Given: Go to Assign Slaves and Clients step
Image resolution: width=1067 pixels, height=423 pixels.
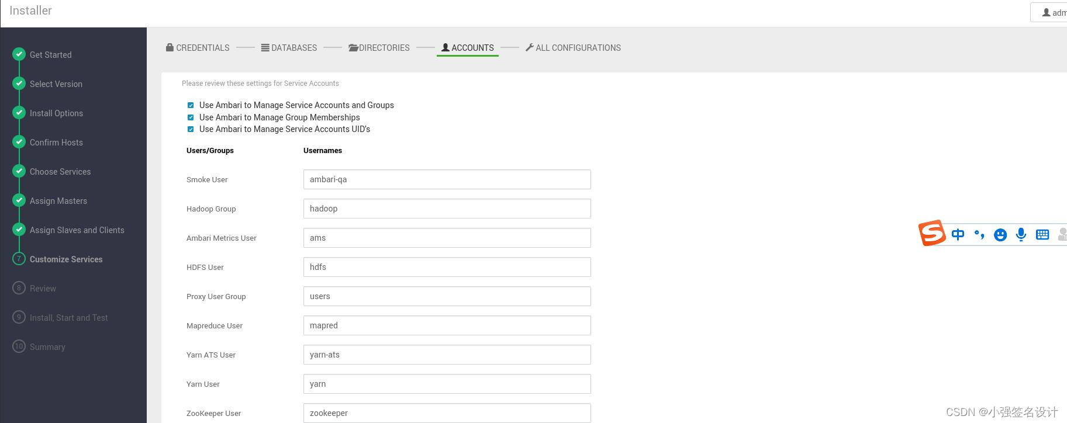Looking at the screenshot, I should 77,230.
